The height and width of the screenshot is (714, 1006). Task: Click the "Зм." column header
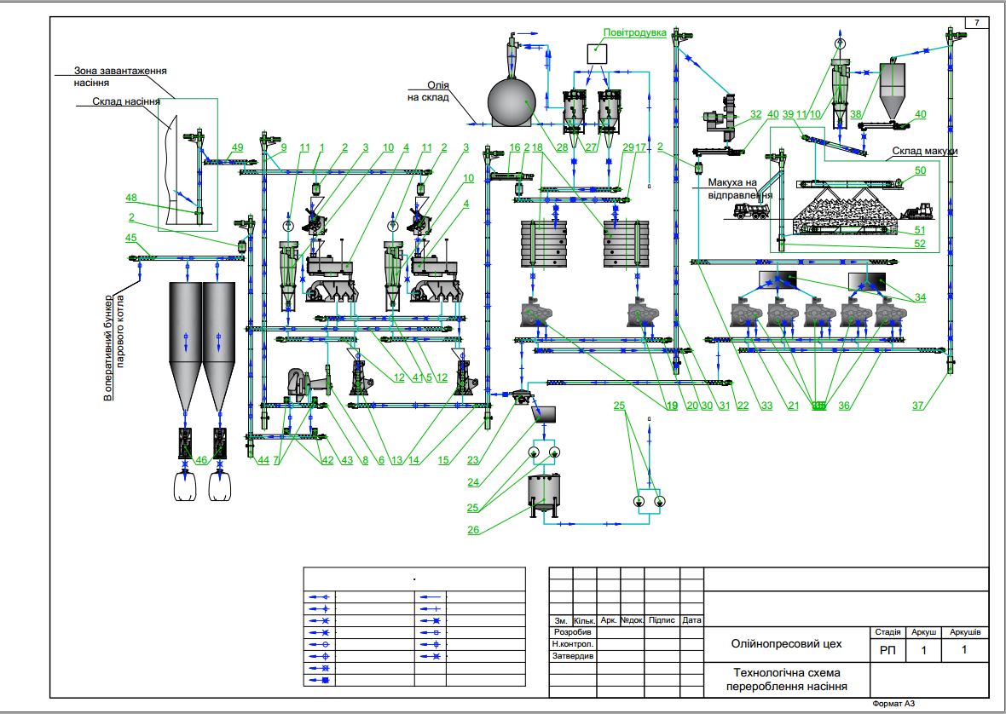pyautogui.click(x=561, y=620)
